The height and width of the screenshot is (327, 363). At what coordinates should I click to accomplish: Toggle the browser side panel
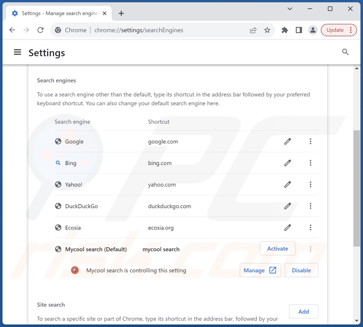299,30
